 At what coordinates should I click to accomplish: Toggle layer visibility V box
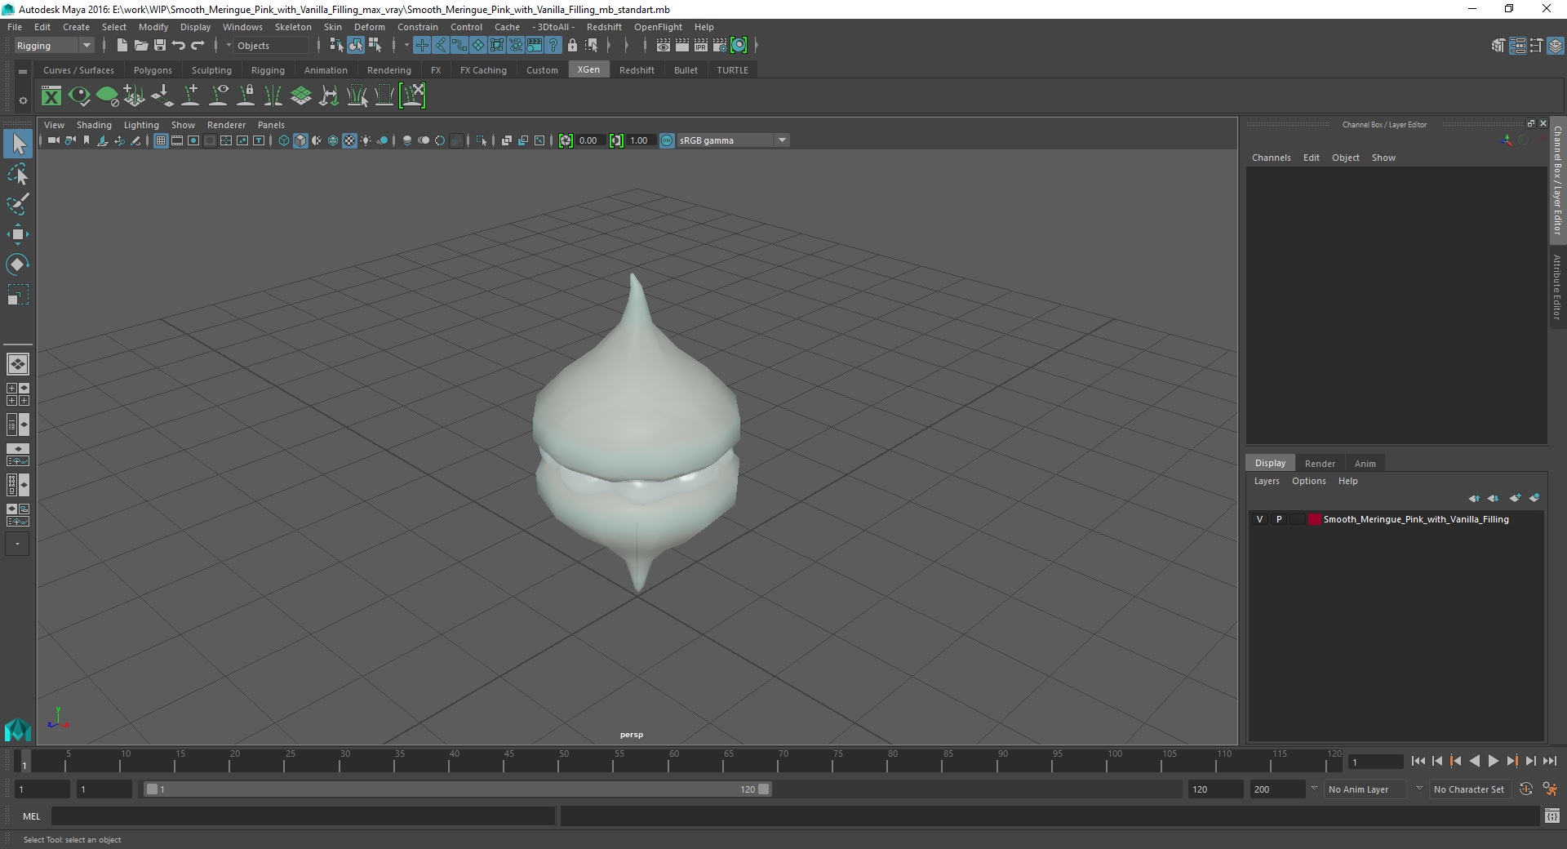pyautogui.click(x=1259, y=519)
